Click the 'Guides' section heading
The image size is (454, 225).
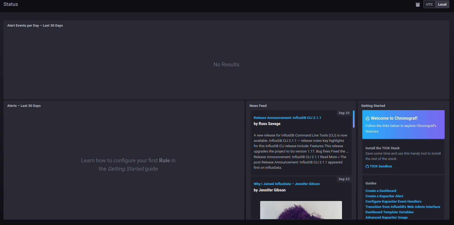point(371,183)
